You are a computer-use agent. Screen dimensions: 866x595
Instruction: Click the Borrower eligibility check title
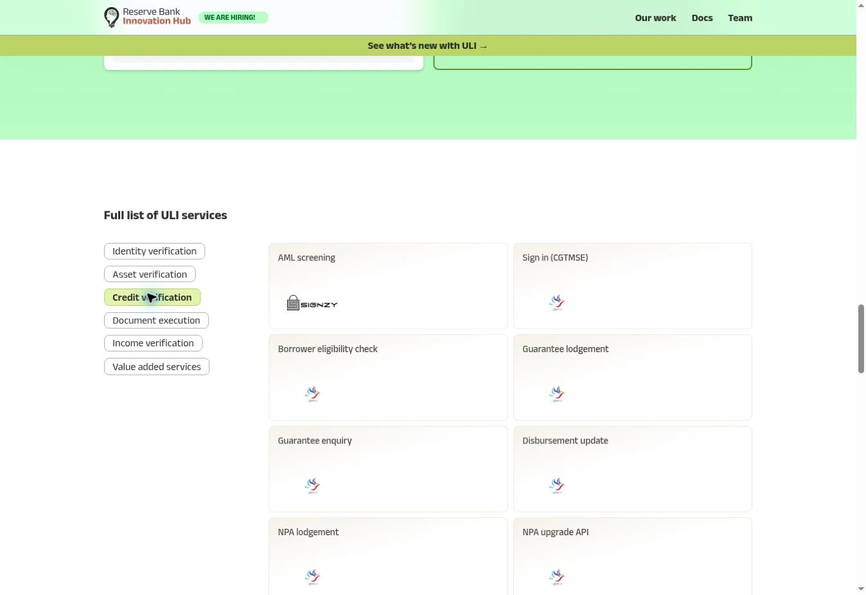[x=328, y=349]
